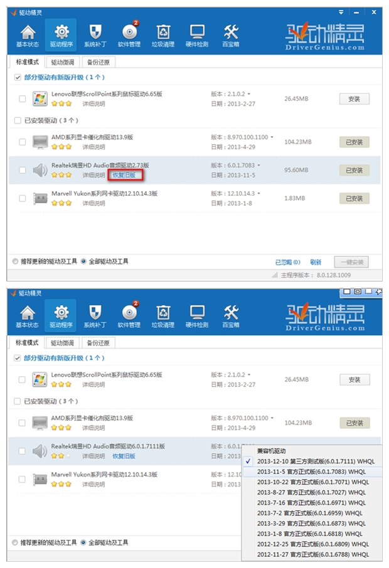Screen dimensions: 389x568
Task: Choose 2013-12-10 第三方测试版(6.0.1.7111) WHQL entry
Action: pos(312,461)
